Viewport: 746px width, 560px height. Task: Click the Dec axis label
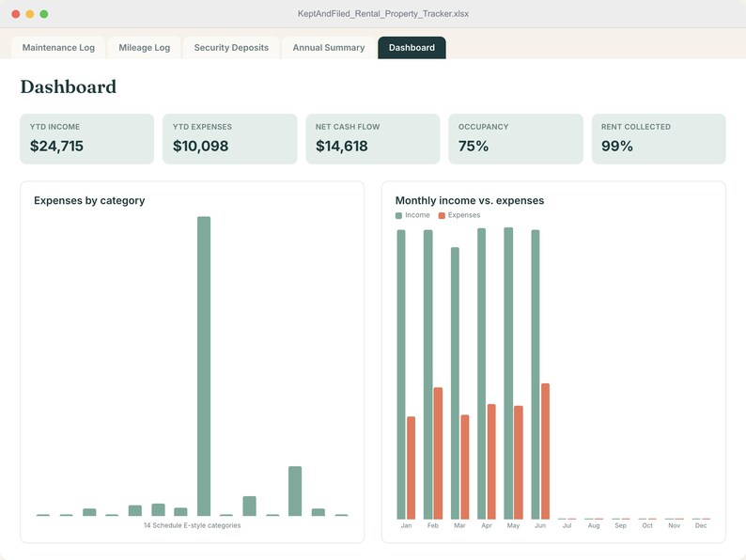tap(701, 526)
